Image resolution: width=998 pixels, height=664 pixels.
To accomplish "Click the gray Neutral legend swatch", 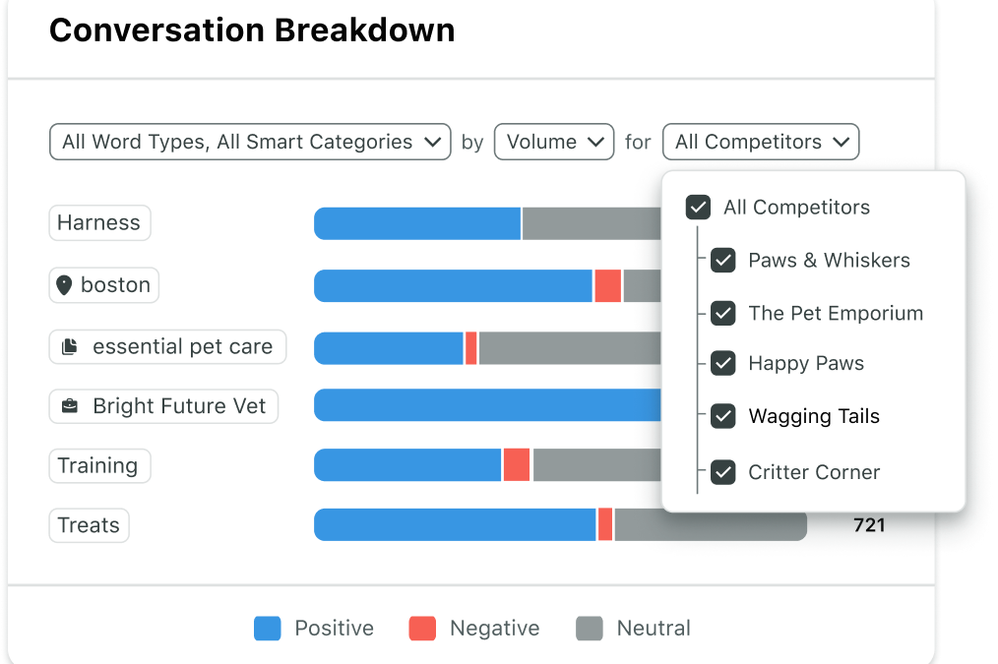I will (x=590, y=629).
